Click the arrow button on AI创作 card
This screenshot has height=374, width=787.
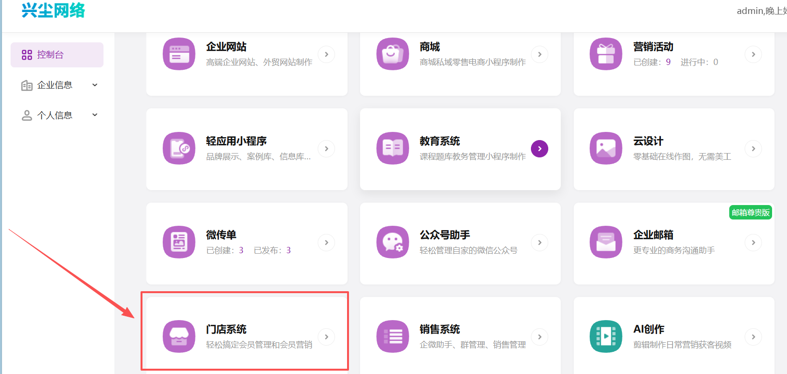point(753,337)
